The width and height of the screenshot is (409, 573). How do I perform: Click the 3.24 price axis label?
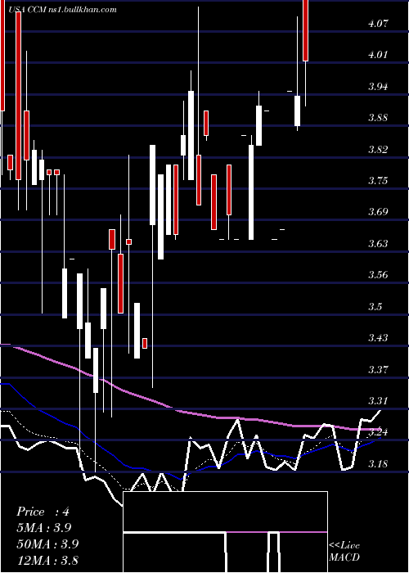coord(378,432)
